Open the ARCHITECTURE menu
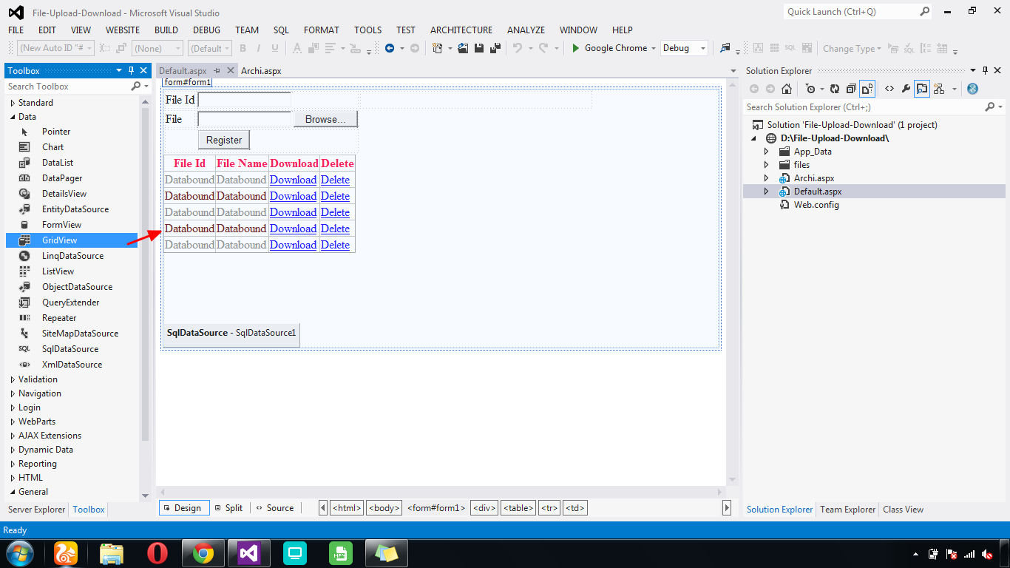Screen dimensions: 1010x568 (461, 30)
